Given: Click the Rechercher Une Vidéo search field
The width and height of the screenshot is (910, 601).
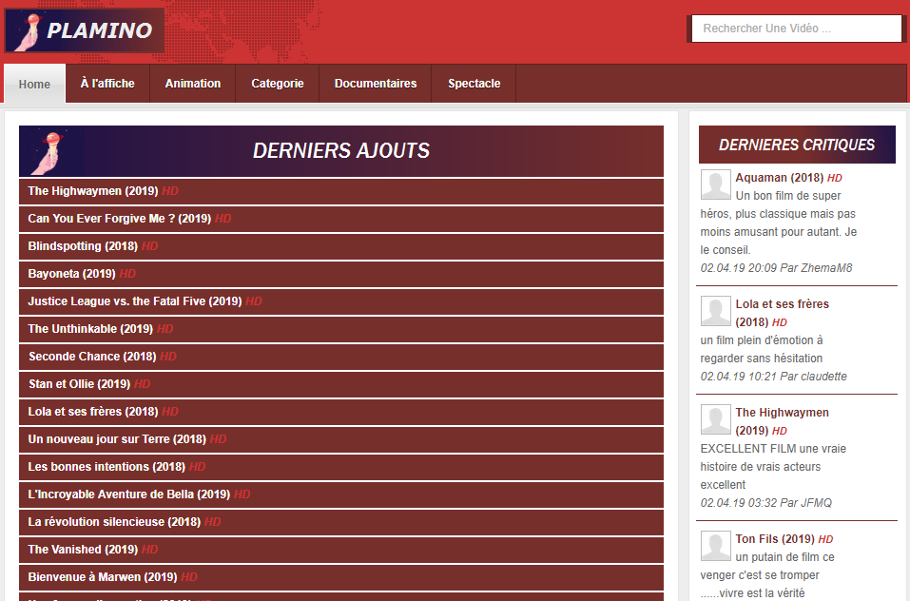Looking at the screenshot, I should click(x=796, y=29).
